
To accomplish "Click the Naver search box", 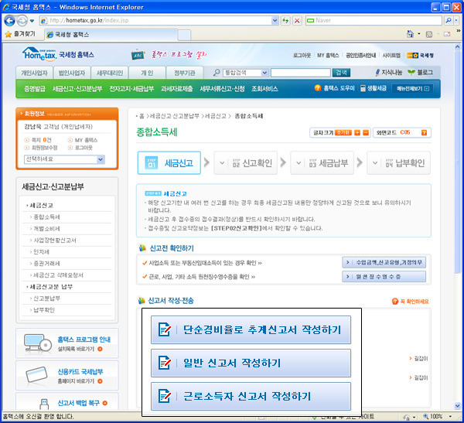I will [x=374, y=20].
